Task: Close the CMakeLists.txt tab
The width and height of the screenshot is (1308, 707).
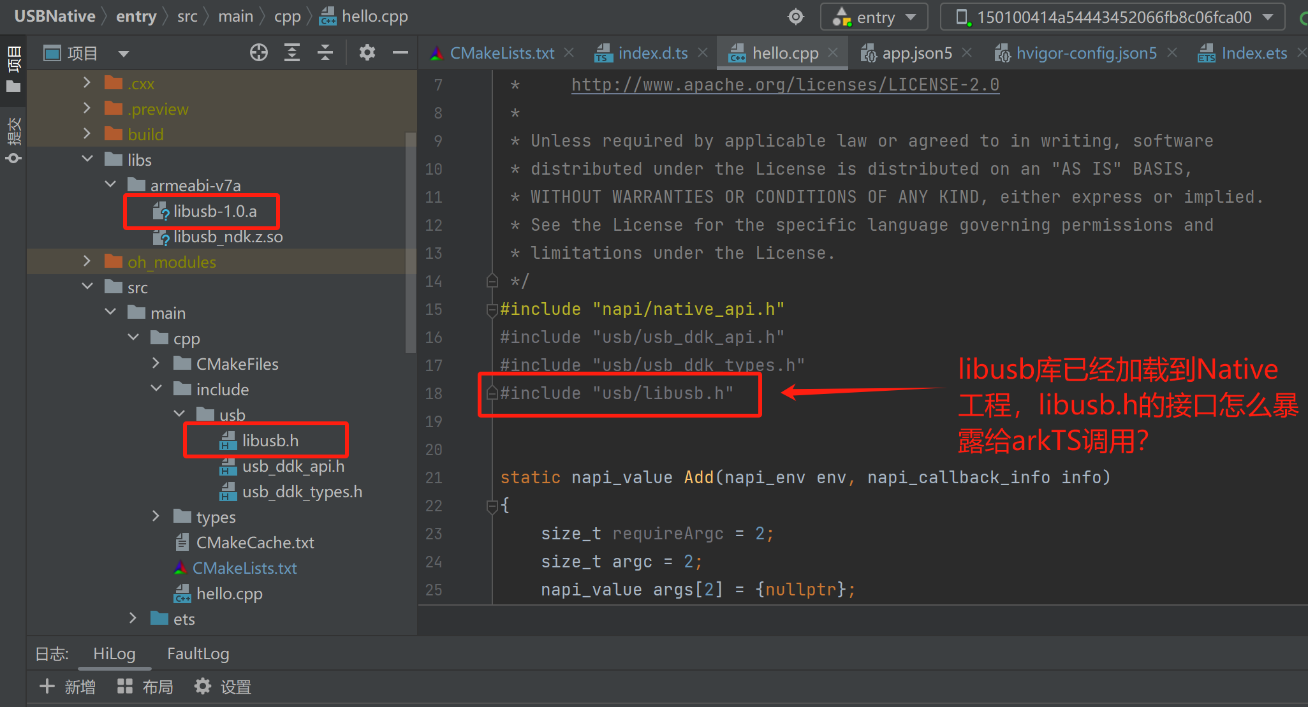Action: [569, 53]
